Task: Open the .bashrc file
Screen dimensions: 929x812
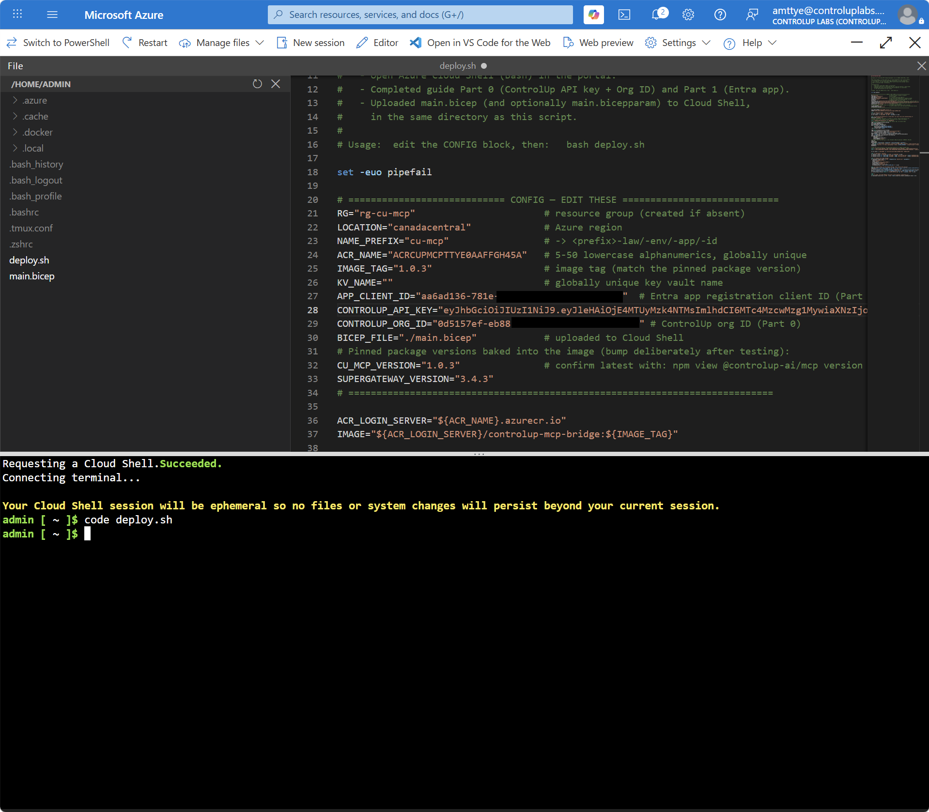Action: point(24,212)
